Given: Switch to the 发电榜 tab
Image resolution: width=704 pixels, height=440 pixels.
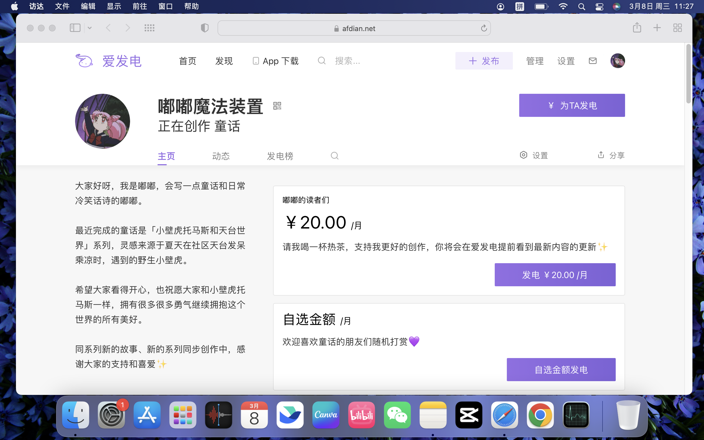Looking at the screenshot, I should [280, 156].
